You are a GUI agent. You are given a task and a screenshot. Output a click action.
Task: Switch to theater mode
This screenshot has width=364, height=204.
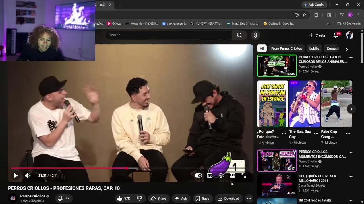click(232, 175)
